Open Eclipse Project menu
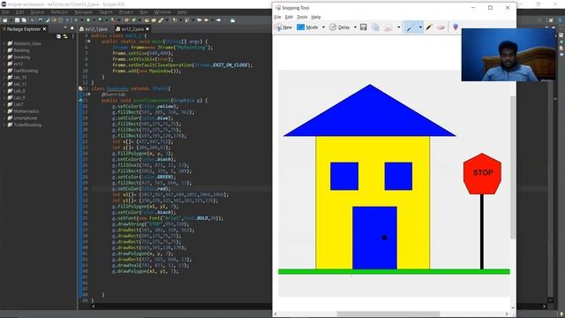The image size is (565, 318). [x=126, y=12]
